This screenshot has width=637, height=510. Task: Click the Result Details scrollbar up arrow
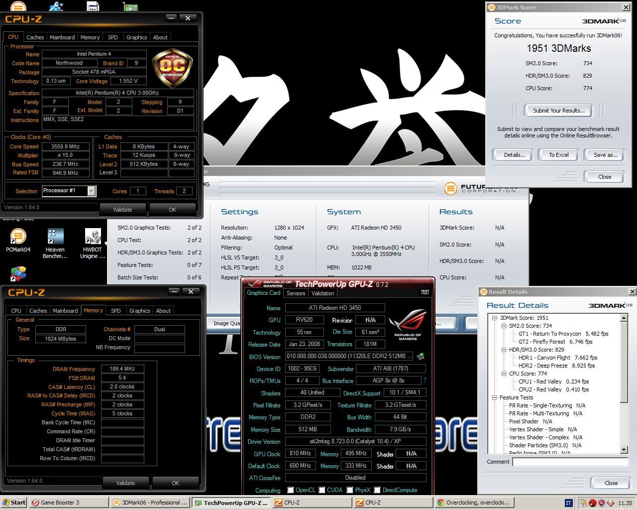click(624, 318)
